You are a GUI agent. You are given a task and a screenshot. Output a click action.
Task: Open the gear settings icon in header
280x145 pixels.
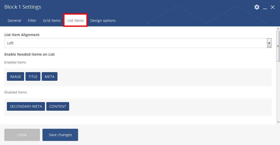pyautogui.click(x=257, y=7)
